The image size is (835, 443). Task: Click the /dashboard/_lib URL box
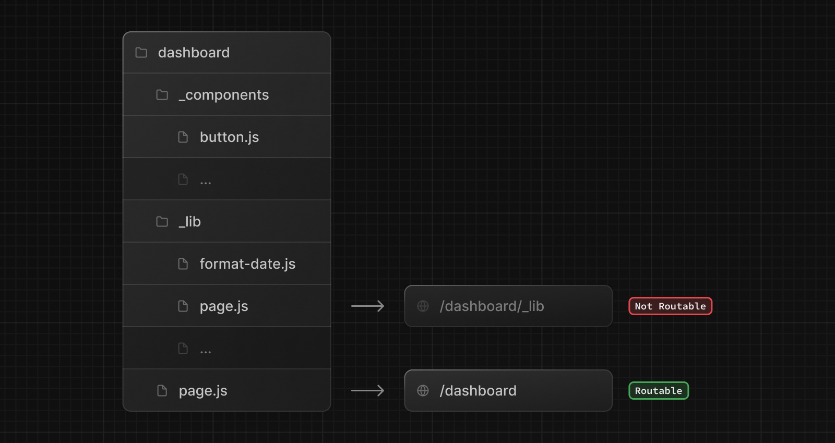click(x=508, y=306)
